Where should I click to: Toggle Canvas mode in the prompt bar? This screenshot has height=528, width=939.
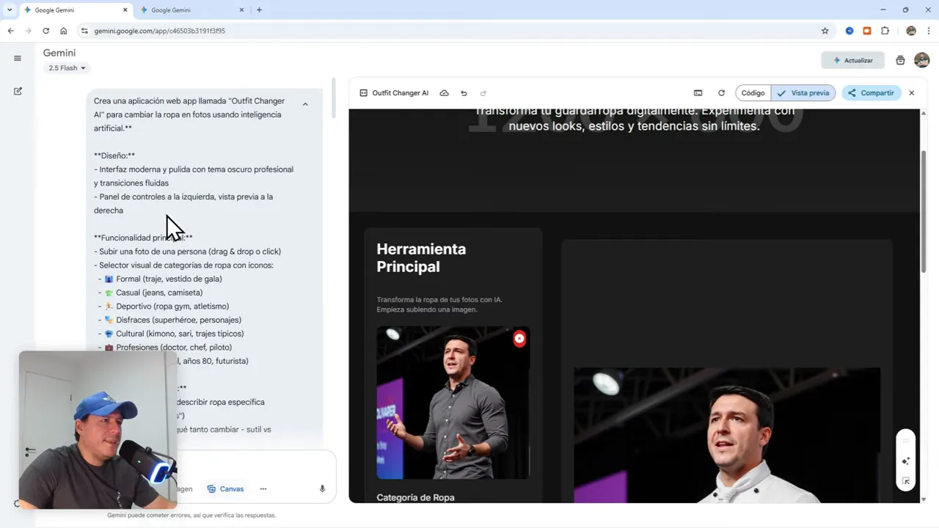click(226, 488)
